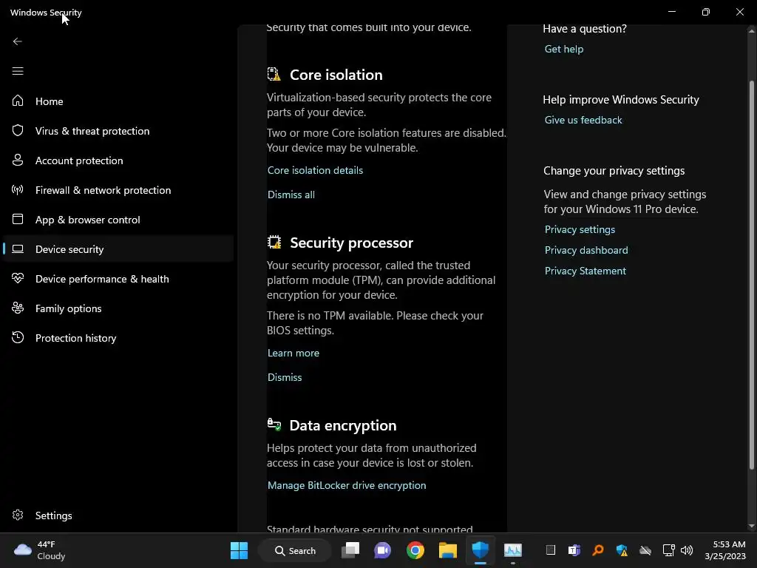Click the scrollbar down arrow
The width and height of the screenshot is (757, 568).
(x=751, y=526)
